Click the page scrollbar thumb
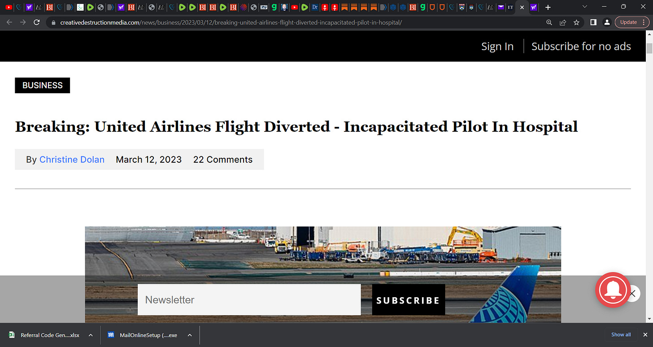 click(x=649, y=49)
